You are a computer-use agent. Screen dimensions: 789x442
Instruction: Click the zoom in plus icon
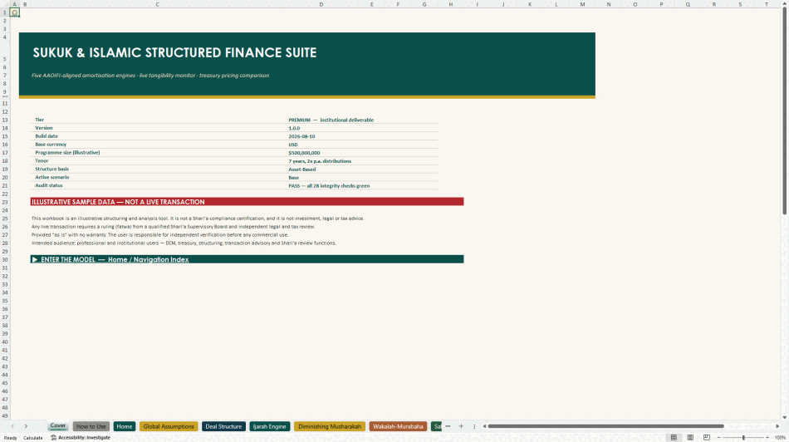click(767, 438)
